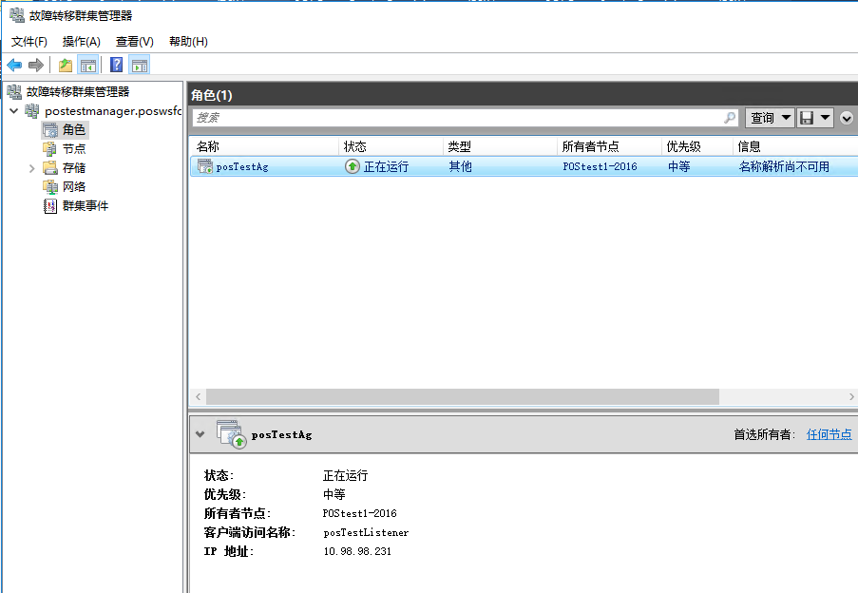The image size is (858, 593).
Task: Select the 角色 tree item label
Action: click(74, 129)
